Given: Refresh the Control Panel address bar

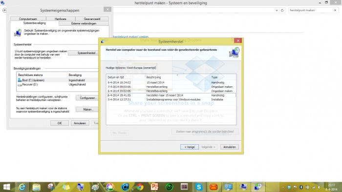Looking at the screenshot, I should [x=282, y=10].
